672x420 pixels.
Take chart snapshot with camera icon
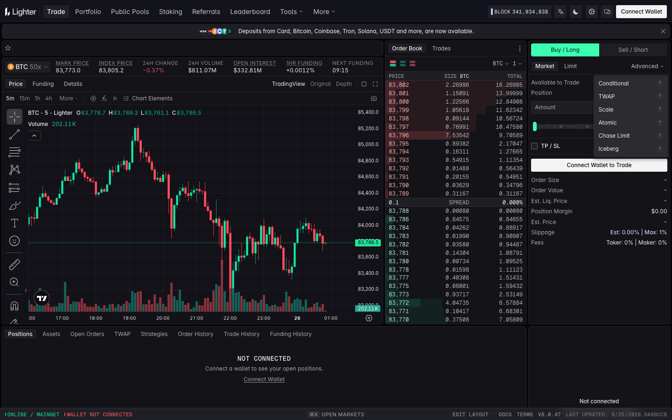[374, 98]
